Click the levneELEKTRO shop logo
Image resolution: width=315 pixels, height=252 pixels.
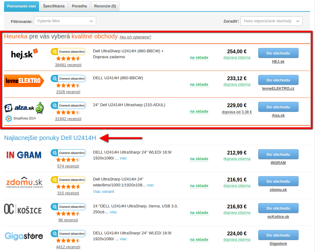pos(24,81)
